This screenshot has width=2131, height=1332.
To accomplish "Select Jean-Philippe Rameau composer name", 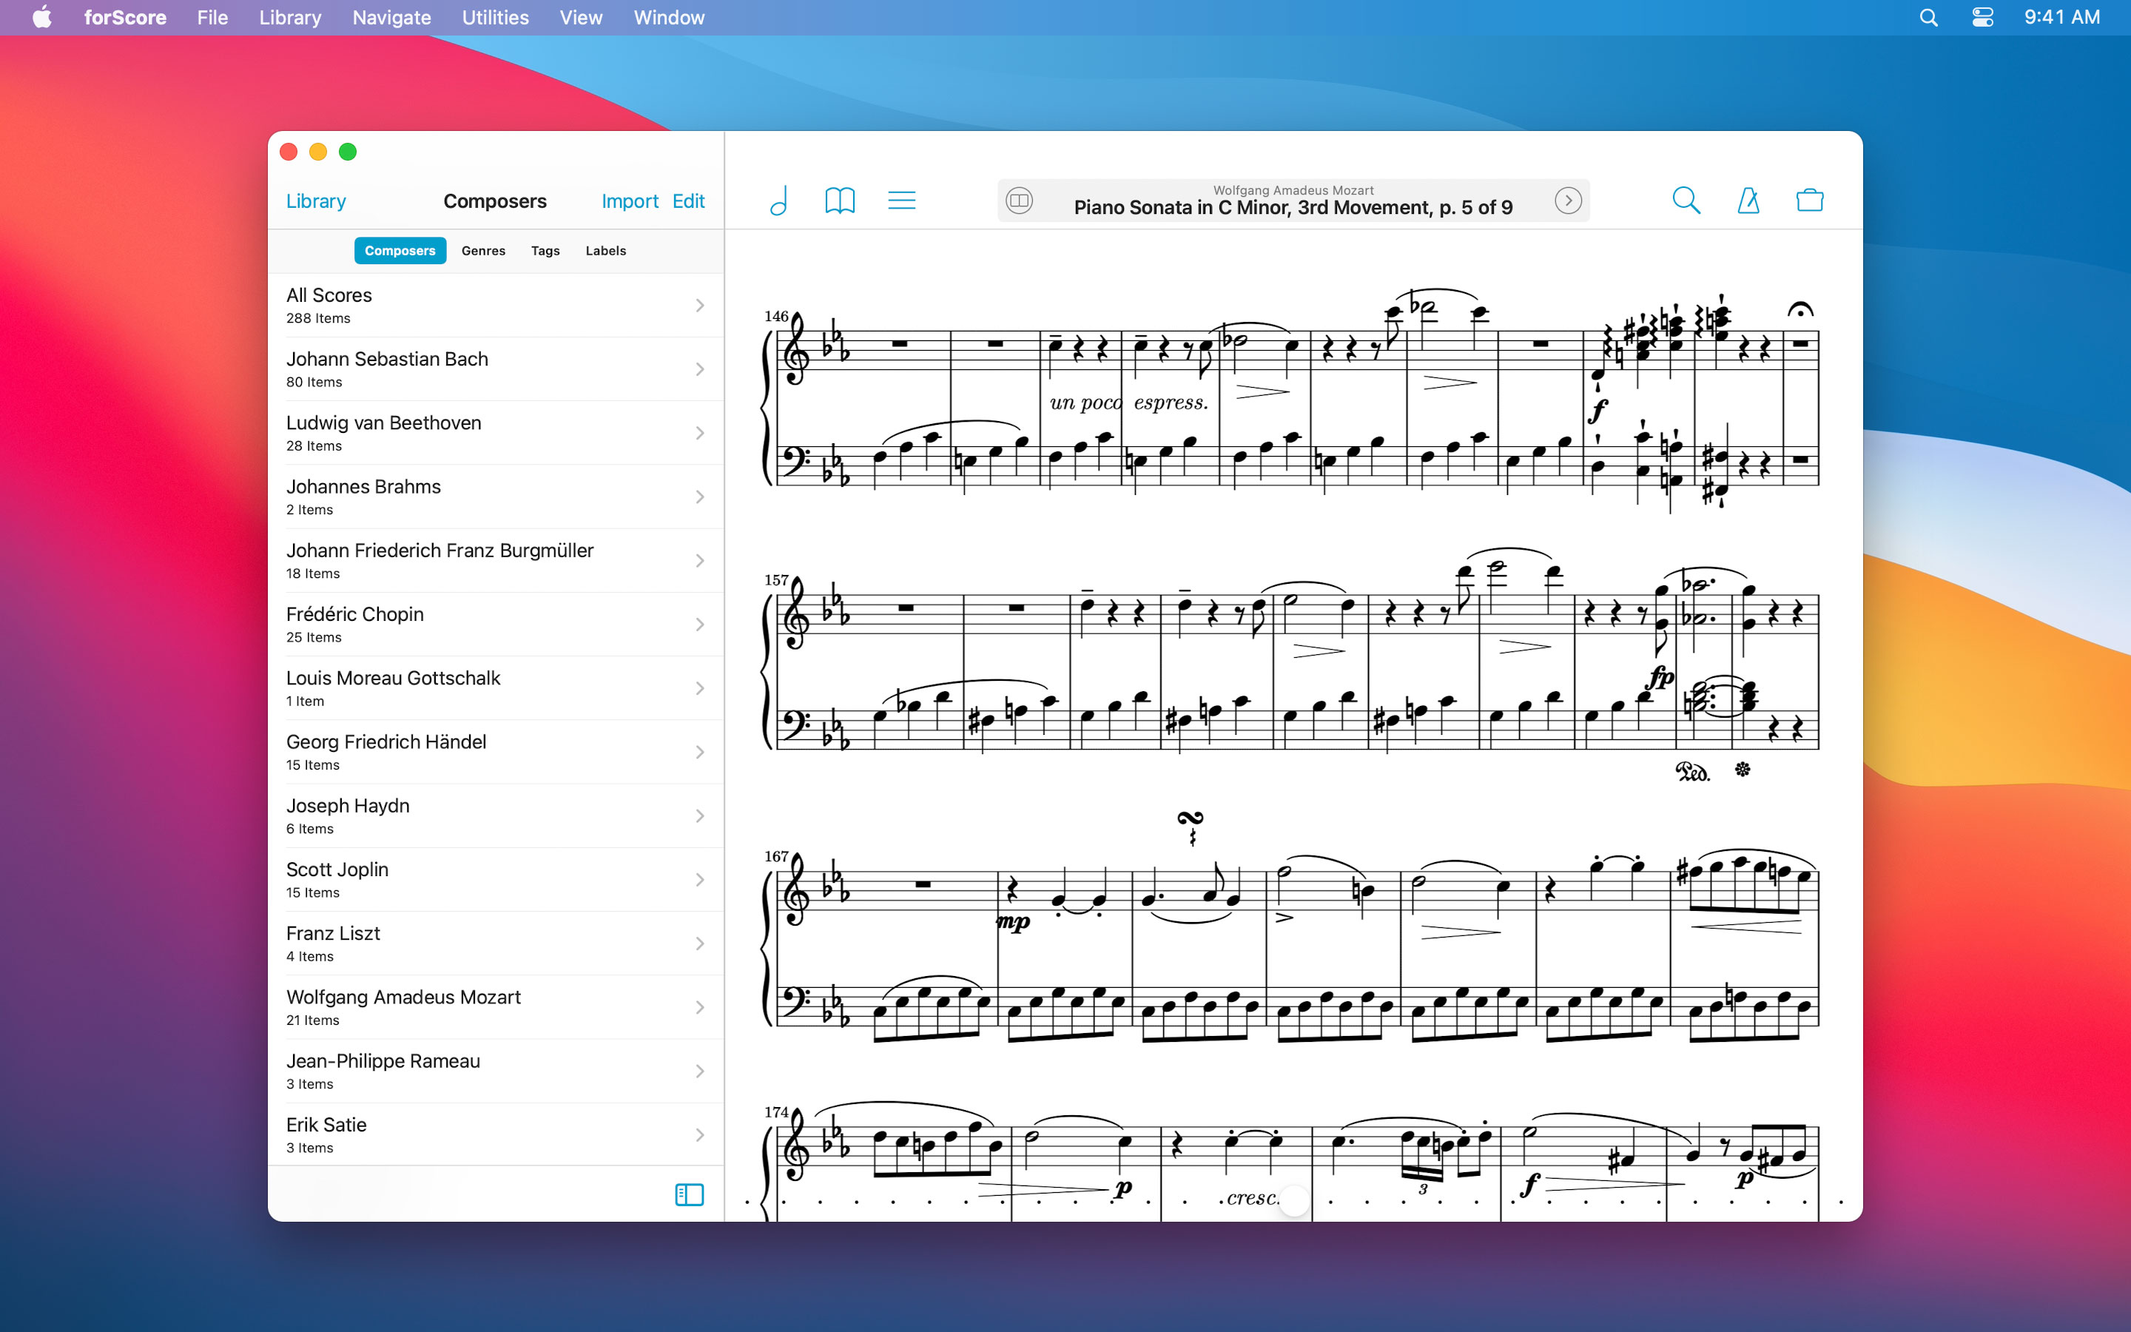I will pyautogui.click(x=383, y=1060).
